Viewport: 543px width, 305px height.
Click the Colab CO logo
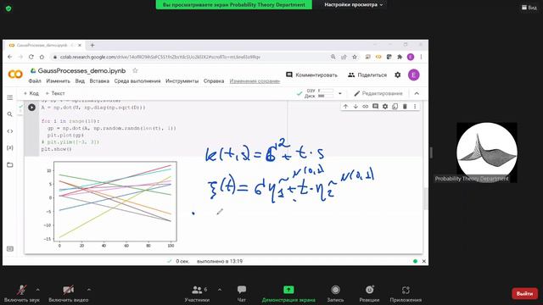tap(15, 74)
